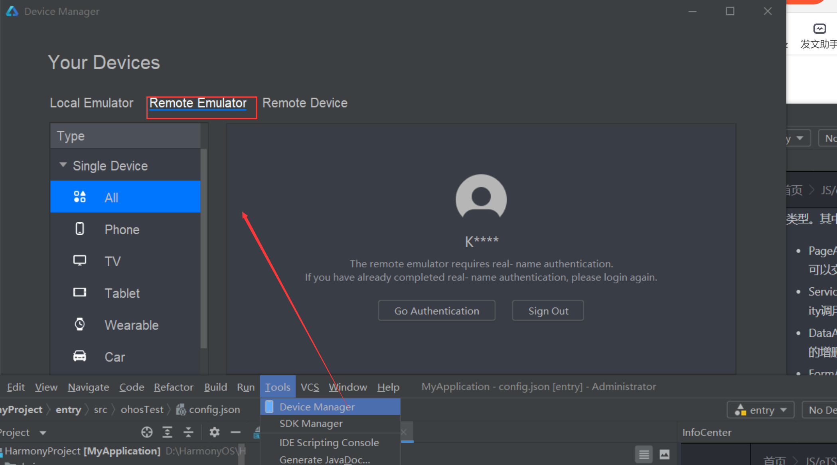The width and height of the screenshot is (837, 465).
Task: Click the src breadcrumb
Action: (x=101, y=410)
